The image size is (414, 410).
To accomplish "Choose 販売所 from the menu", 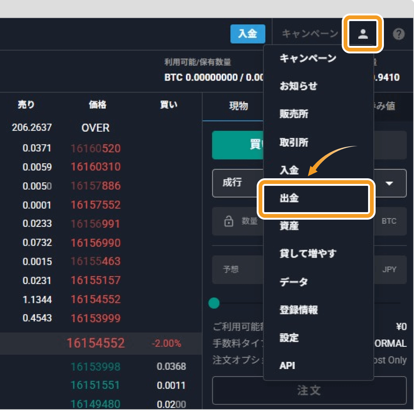I will (x=294, y=114).
